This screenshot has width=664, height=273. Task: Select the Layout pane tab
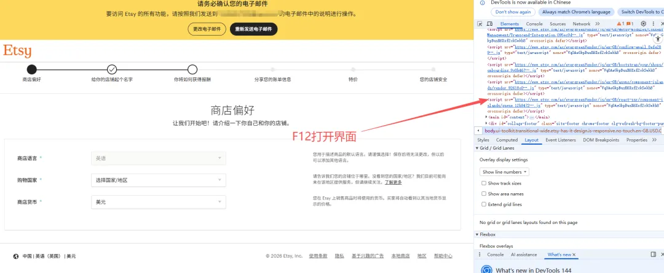pos(531,140)
